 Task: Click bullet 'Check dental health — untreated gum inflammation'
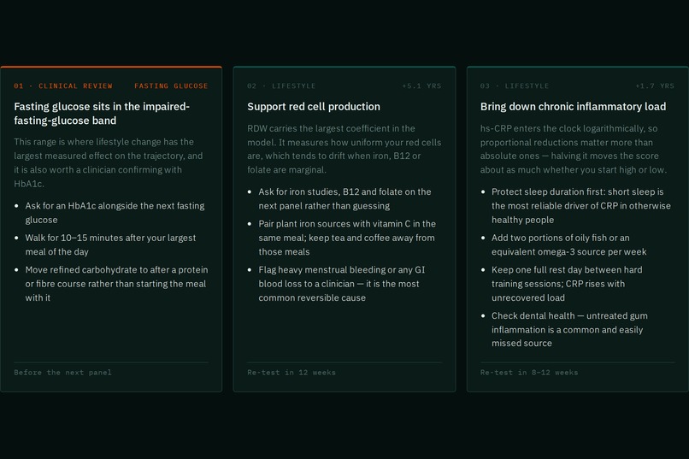coord(569,329)
